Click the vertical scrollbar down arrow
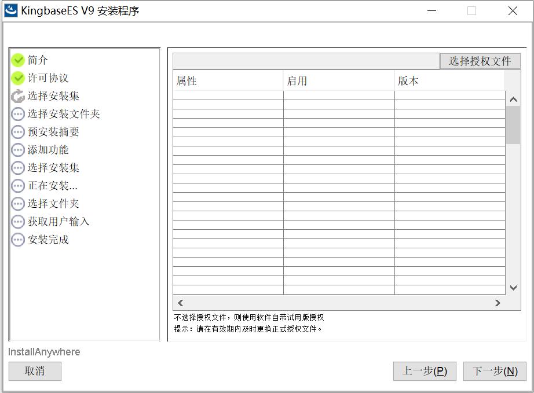The width and height of the screenshot is (534, 393). coord(513,288)
